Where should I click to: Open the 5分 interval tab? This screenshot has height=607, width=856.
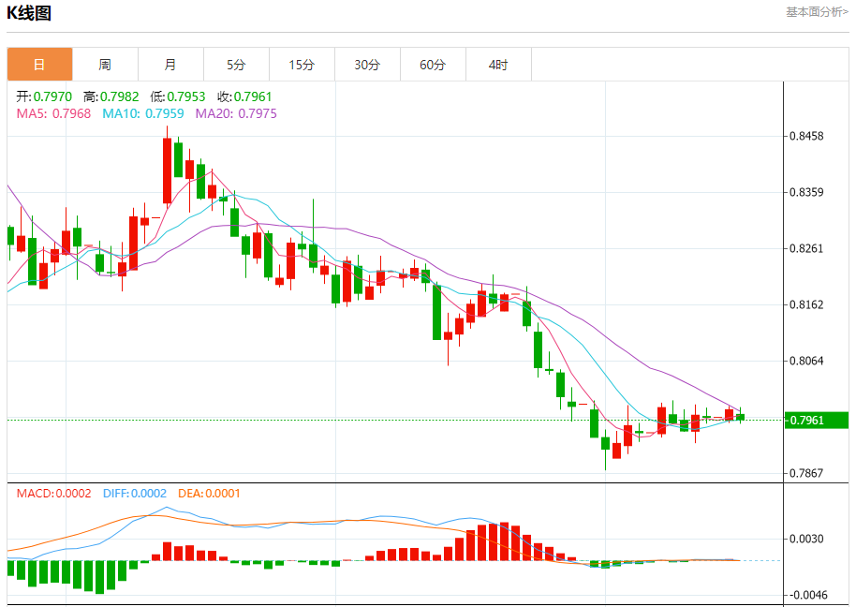(236, 65)
